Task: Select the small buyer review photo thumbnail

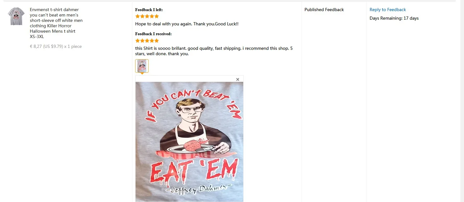Action: tap(142, 66)
